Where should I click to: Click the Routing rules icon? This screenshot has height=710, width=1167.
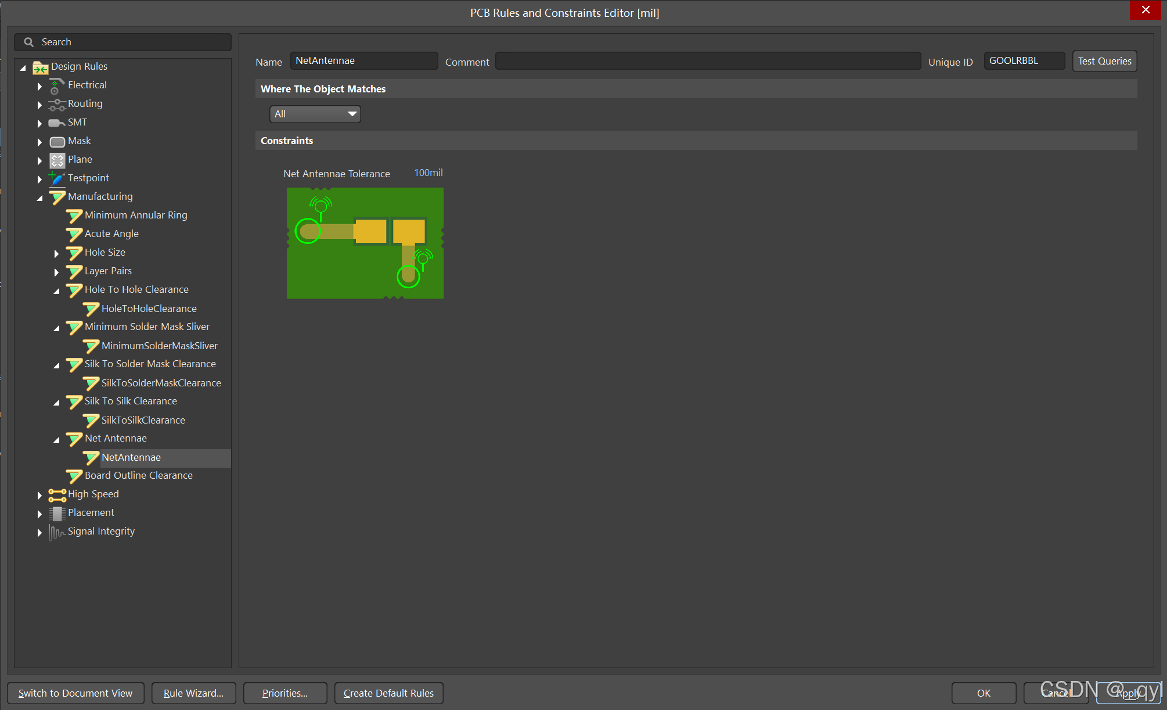point(56,105)
